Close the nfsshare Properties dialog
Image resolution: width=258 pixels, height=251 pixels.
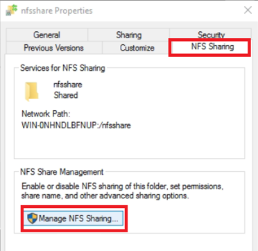(x=248, y=10)
